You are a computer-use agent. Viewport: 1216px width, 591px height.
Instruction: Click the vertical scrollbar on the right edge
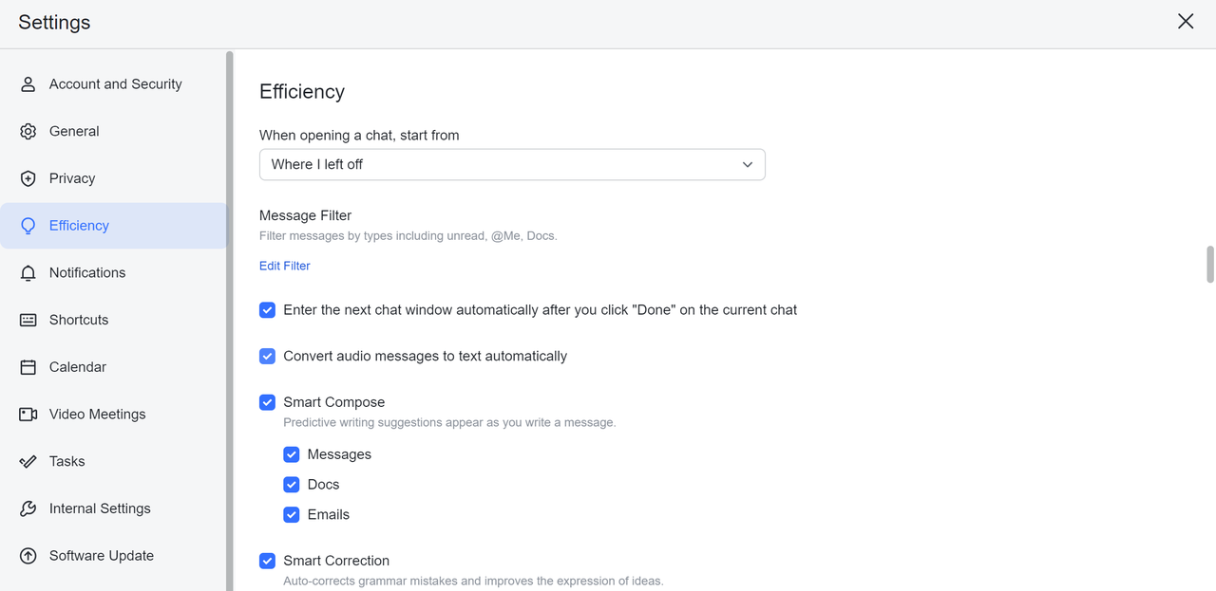(1210, 265)
